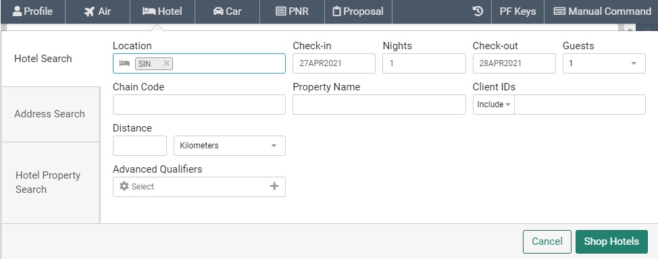This screenshot has height=259, width=658.
Task: Click the Check-in date field
Action: click(x=334, y=63)
